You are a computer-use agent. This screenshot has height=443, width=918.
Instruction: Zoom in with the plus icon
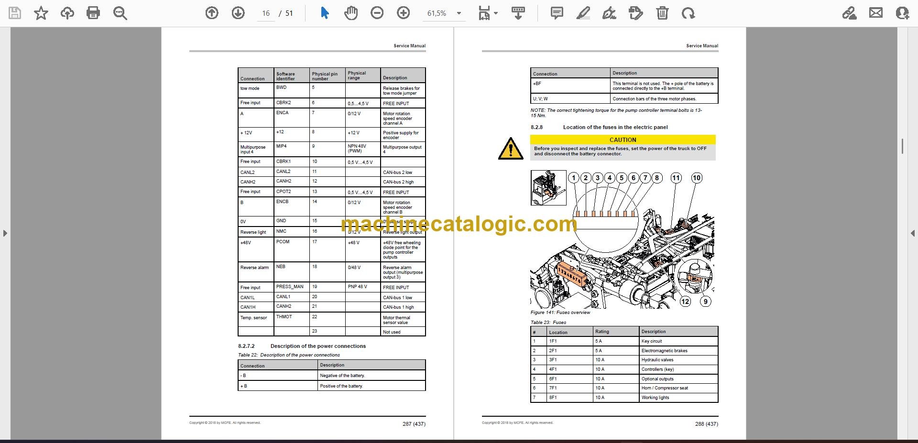point(404,13)
